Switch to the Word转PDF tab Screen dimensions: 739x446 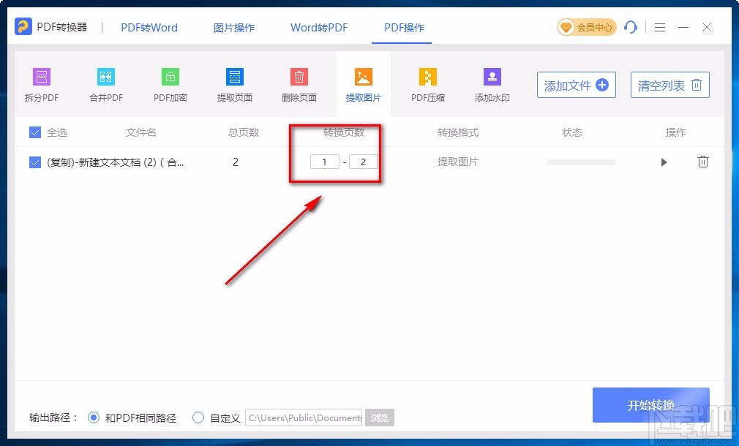click(319, 27)
